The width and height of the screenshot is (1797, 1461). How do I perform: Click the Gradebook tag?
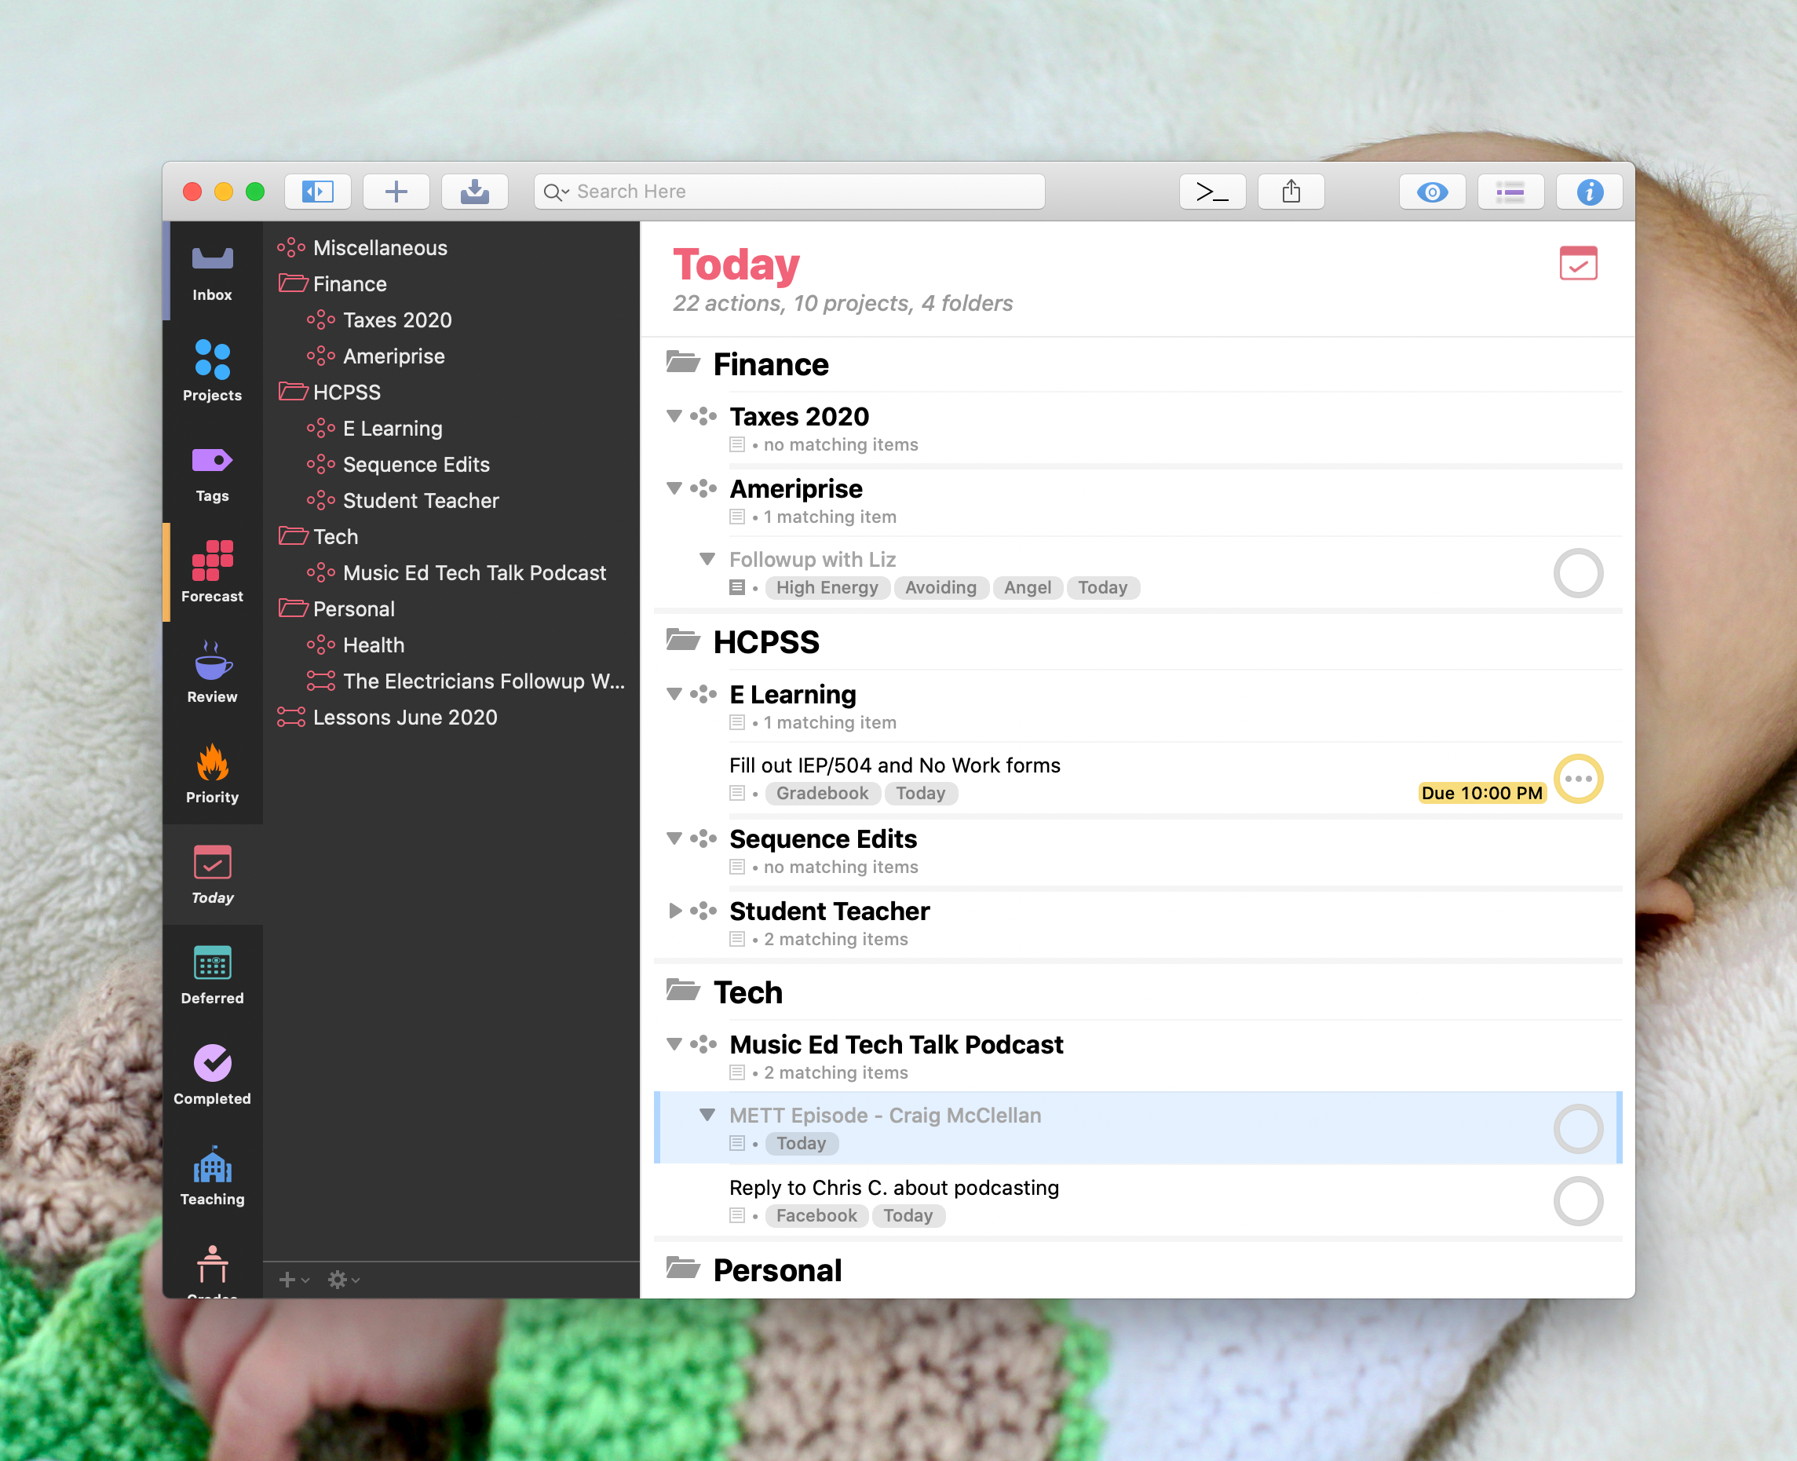click(822, 793)
